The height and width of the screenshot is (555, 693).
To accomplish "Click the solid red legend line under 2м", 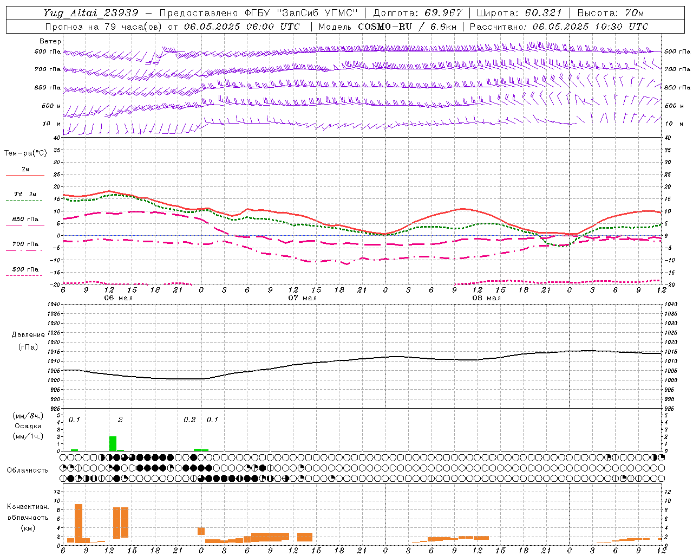I will pyautogui.click(x=25, y=176).
